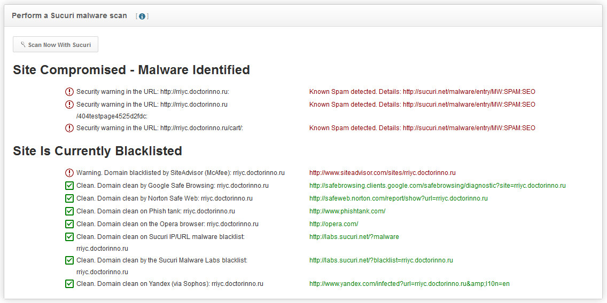Open the Sucuri blacklist=rriyc.doctorinno.ru link

[x=381, y=260]
